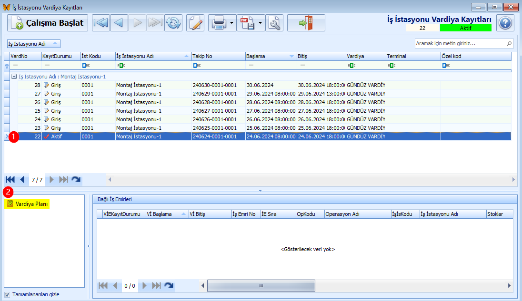Screen dimensions: 522x301
Task: Open the blue help question mark
Action: coord(505,23)
